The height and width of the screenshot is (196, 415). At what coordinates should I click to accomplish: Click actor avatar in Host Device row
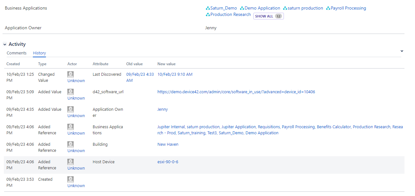coord(70,162)
